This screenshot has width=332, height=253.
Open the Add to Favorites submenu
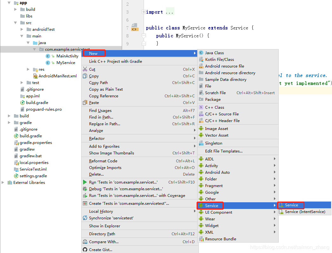point(139,146)
